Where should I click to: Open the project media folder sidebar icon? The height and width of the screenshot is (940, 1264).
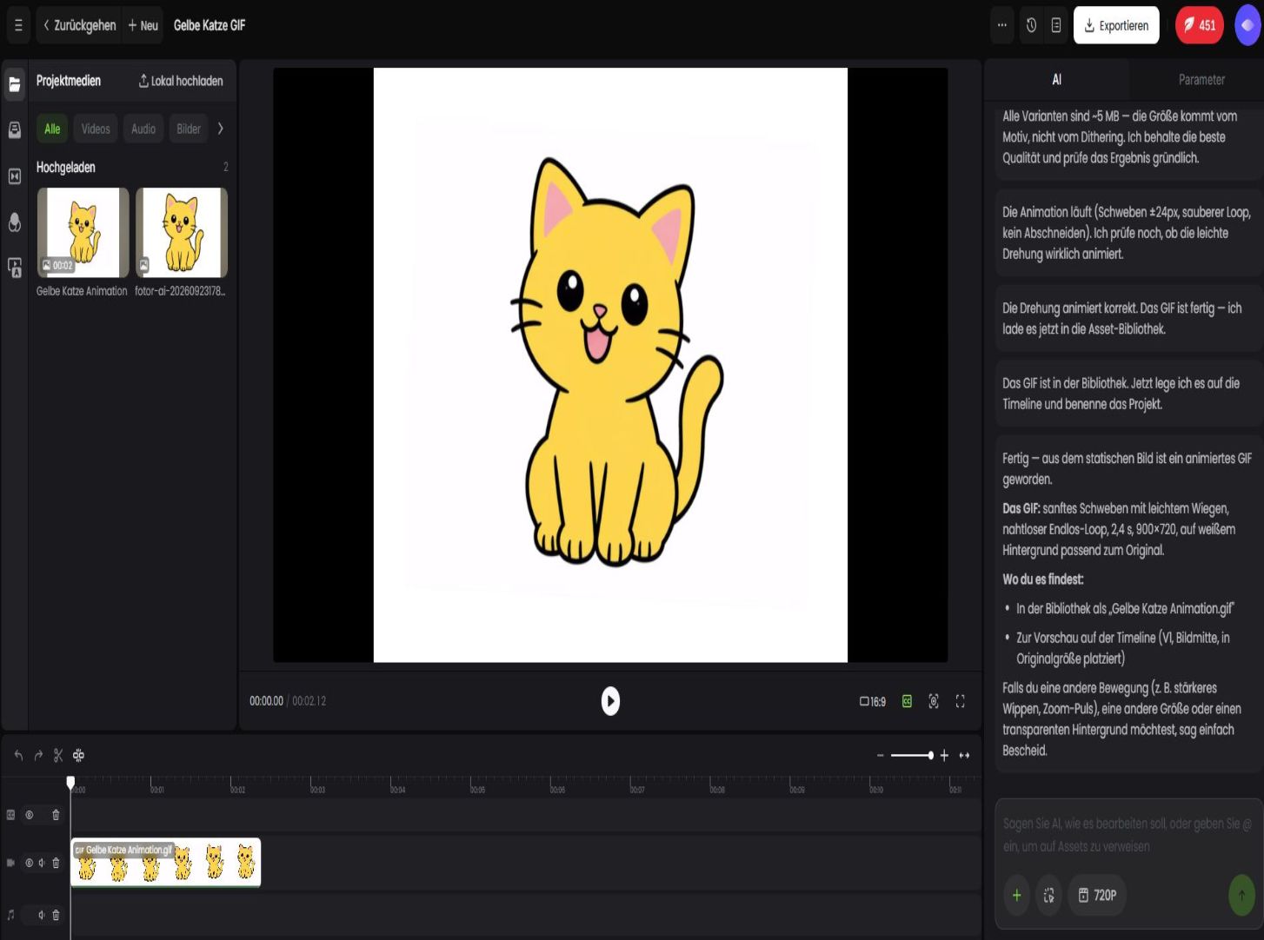[x=15, y=84]
